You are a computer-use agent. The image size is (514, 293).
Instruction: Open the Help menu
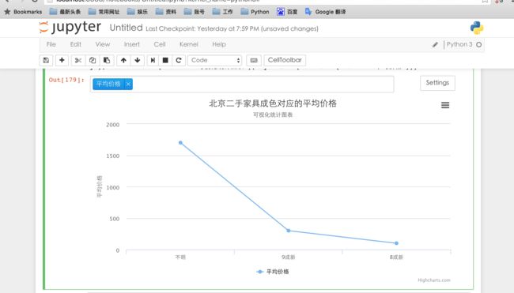tap(219, 44)
